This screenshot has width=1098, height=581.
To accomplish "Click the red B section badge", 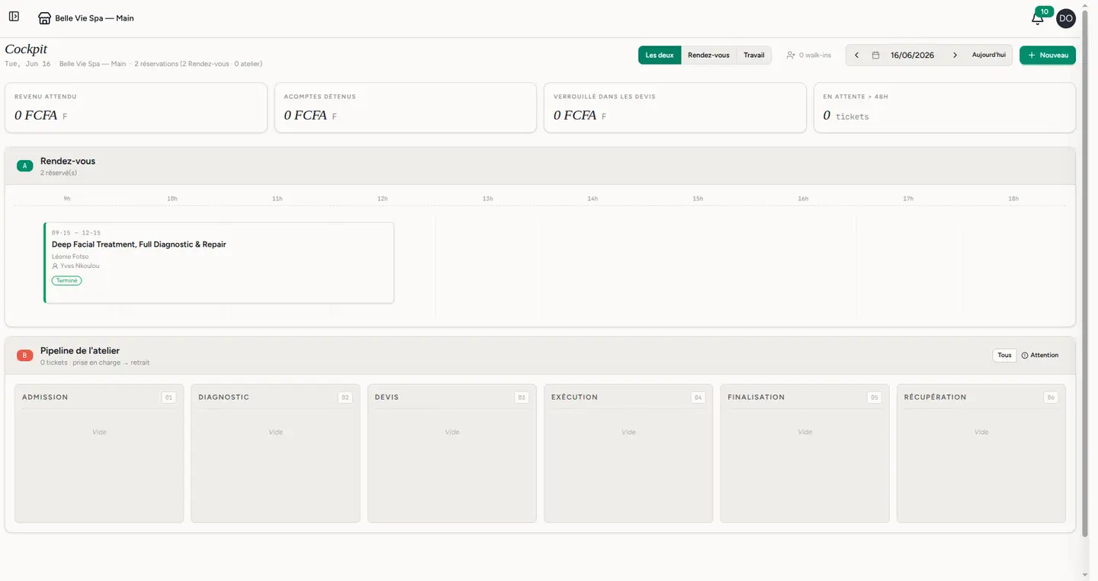I will 24,355.
